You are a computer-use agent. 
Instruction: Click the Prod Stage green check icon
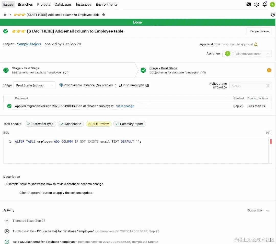point(143,70)
